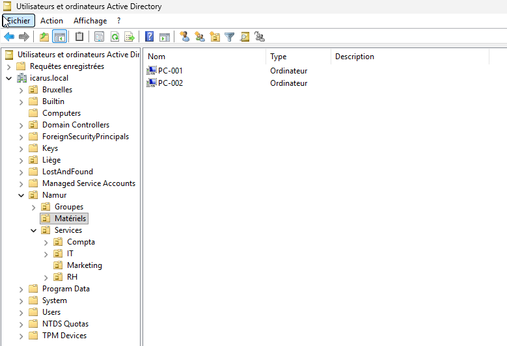This screenshot has width=507, height=346.
Task: Expand the Compta OU
Action: coord(46,243)
